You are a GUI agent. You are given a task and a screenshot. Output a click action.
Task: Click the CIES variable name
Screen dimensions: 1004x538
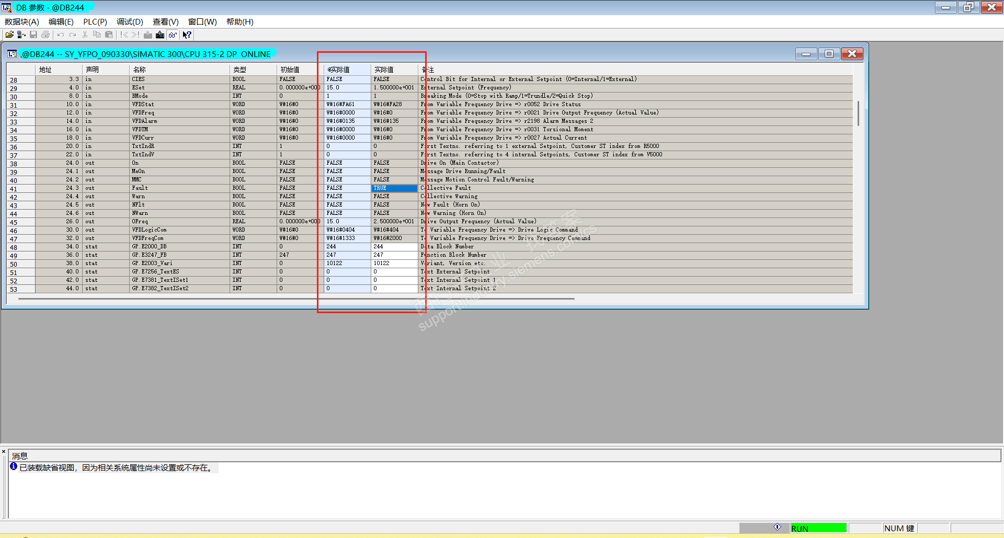click(x=138, y=79)
